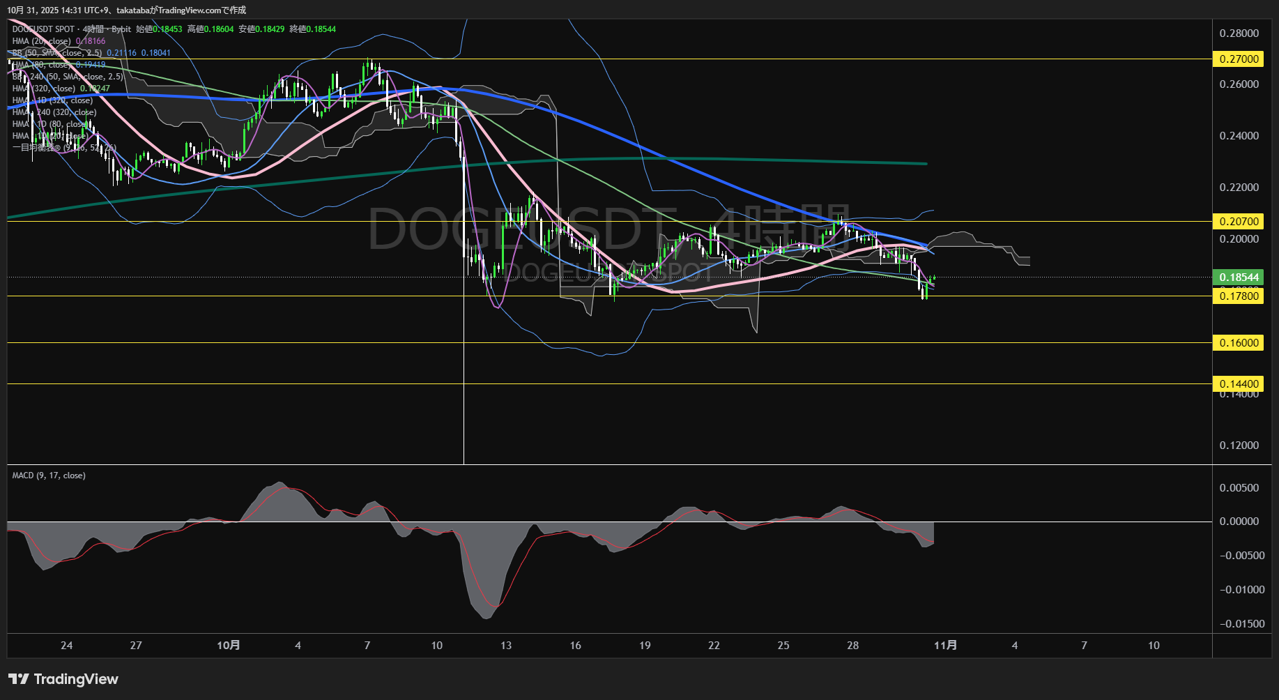Click the 10月 date on time axis

229,646
